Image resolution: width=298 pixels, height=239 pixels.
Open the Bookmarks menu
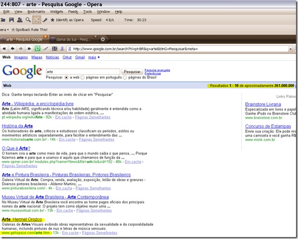point(36,11)
